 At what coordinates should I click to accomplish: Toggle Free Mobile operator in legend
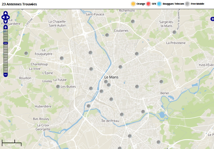194,4
